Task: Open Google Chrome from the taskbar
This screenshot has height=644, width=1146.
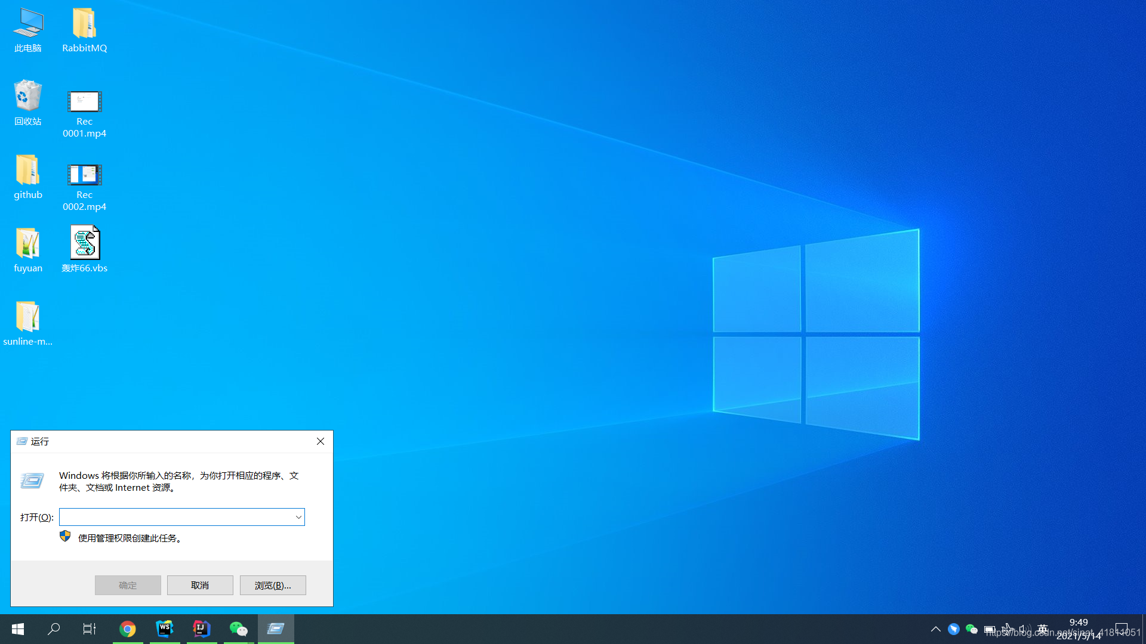Action: click(x=127, y=628)
